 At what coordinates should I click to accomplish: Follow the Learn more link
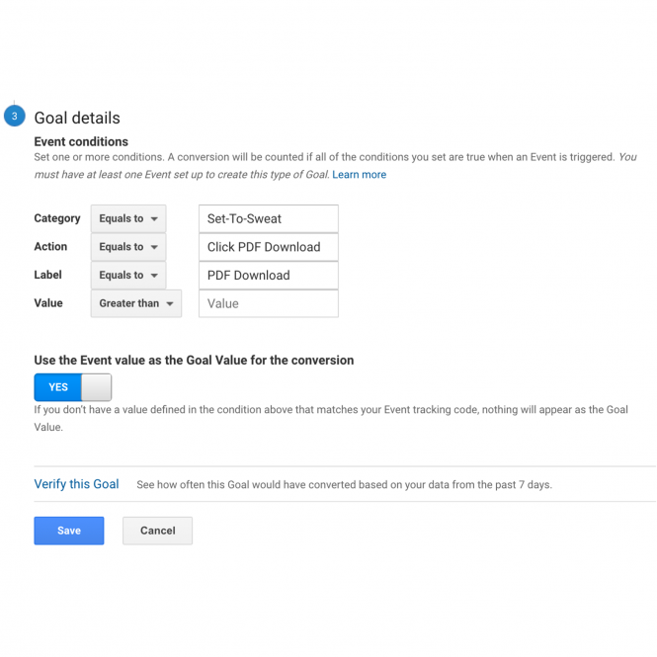(x=359, y=175)
